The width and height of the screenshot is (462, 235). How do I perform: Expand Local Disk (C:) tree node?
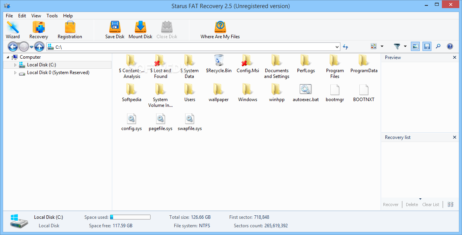coord(15,65)
